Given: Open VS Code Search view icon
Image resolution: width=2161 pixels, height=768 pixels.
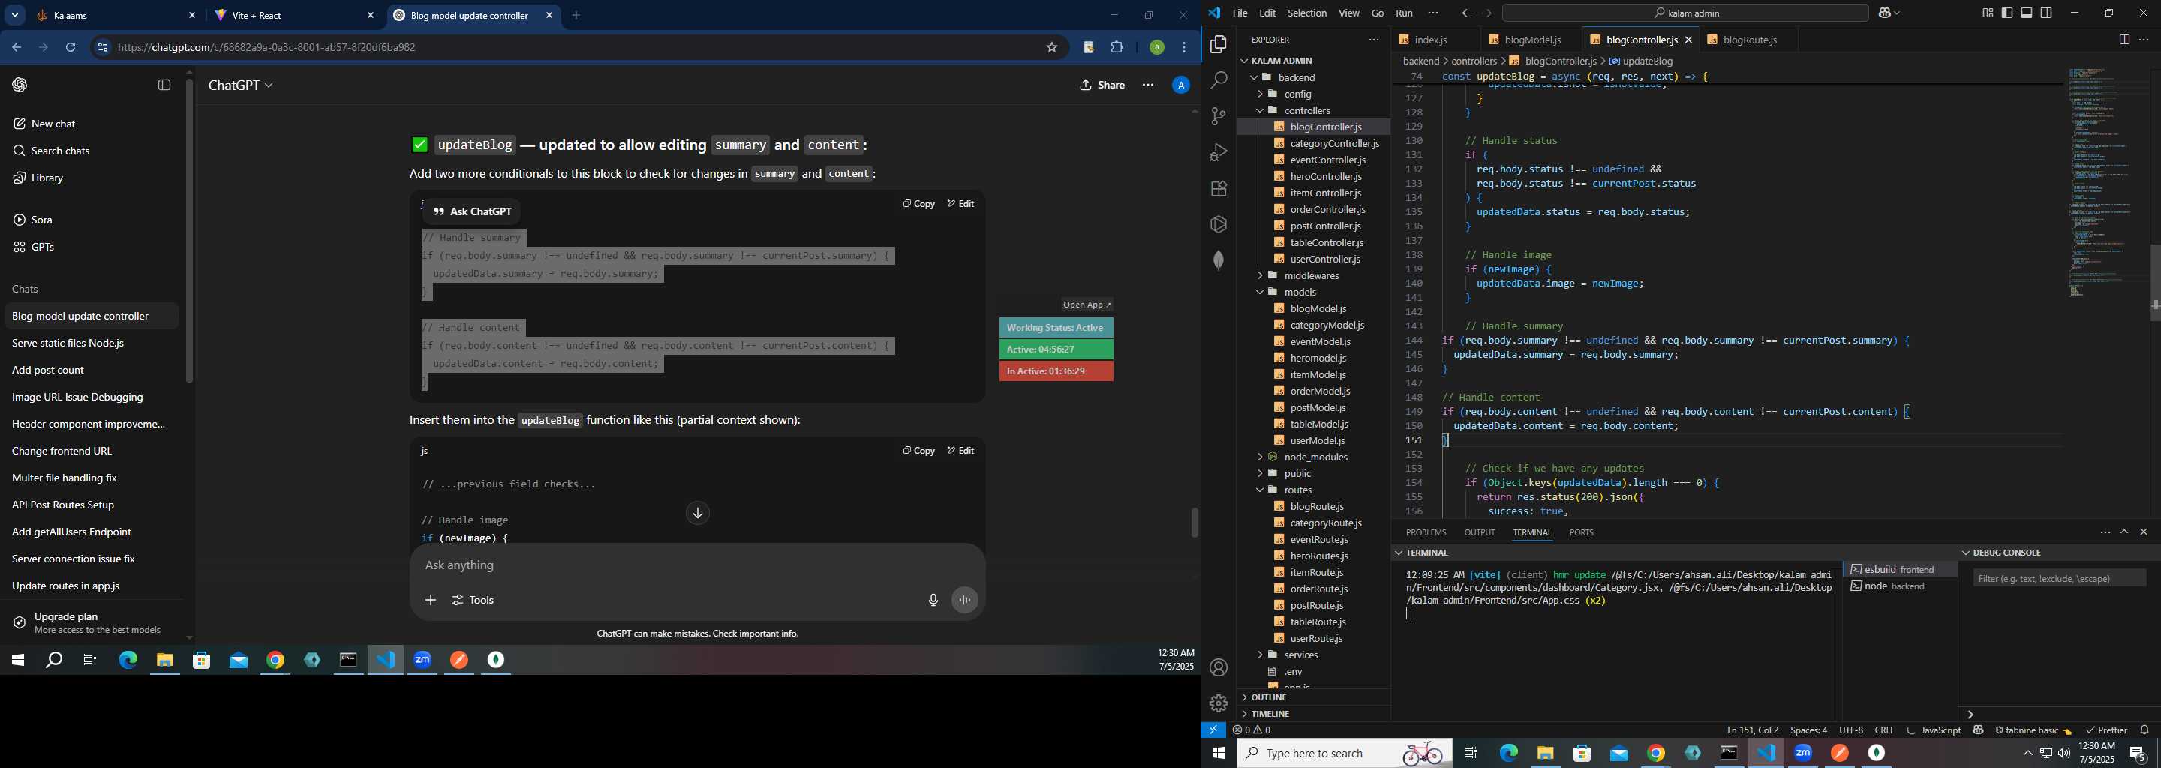Looking at the screenshot, I should click(1218, 79).
